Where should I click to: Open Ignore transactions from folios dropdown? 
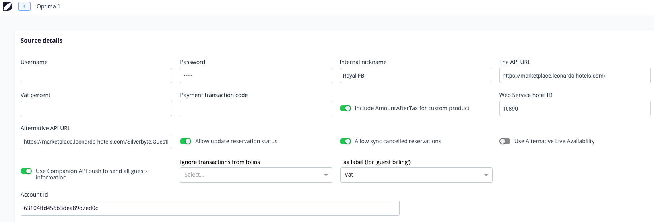click(x=256, y=175)
